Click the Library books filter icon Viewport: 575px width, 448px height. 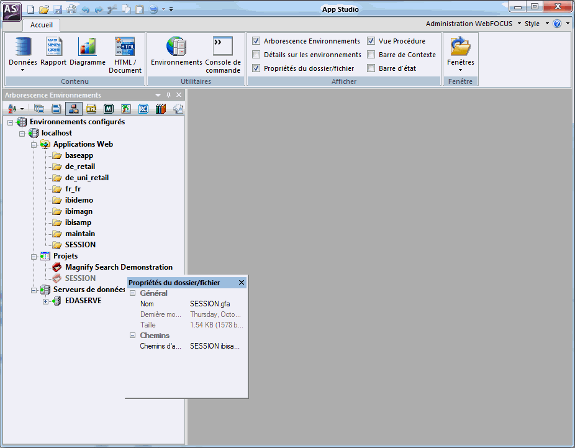tap(161, 109)
